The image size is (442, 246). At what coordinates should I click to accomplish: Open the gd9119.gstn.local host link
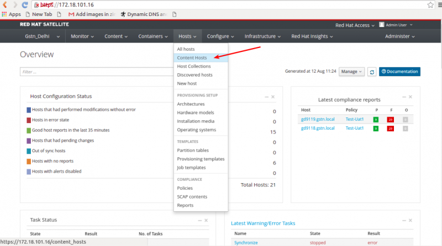coord(318,119)
